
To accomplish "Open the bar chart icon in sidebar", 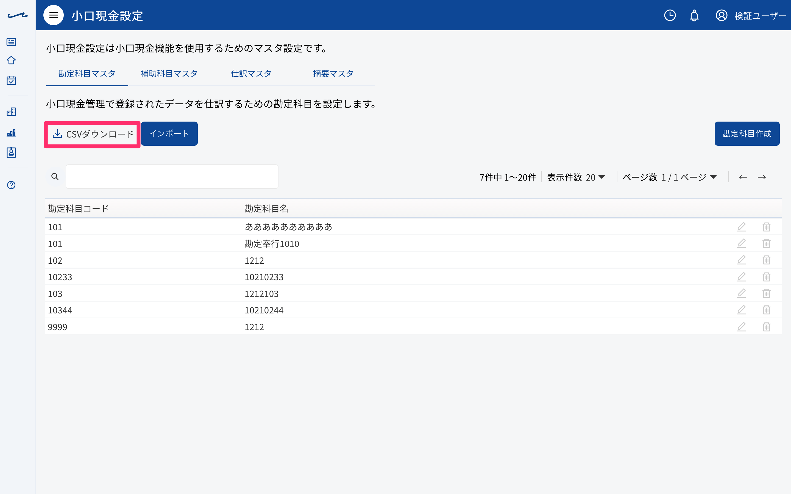I will [x=12, y=133].
